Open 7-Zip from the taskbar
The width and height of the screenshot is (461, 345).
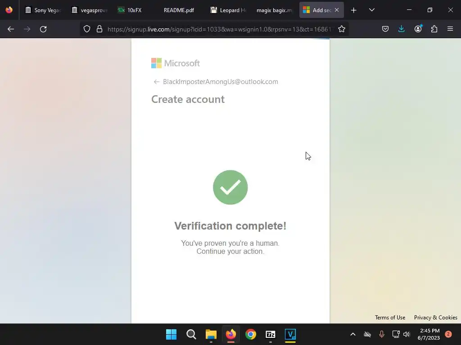(271, 334)
